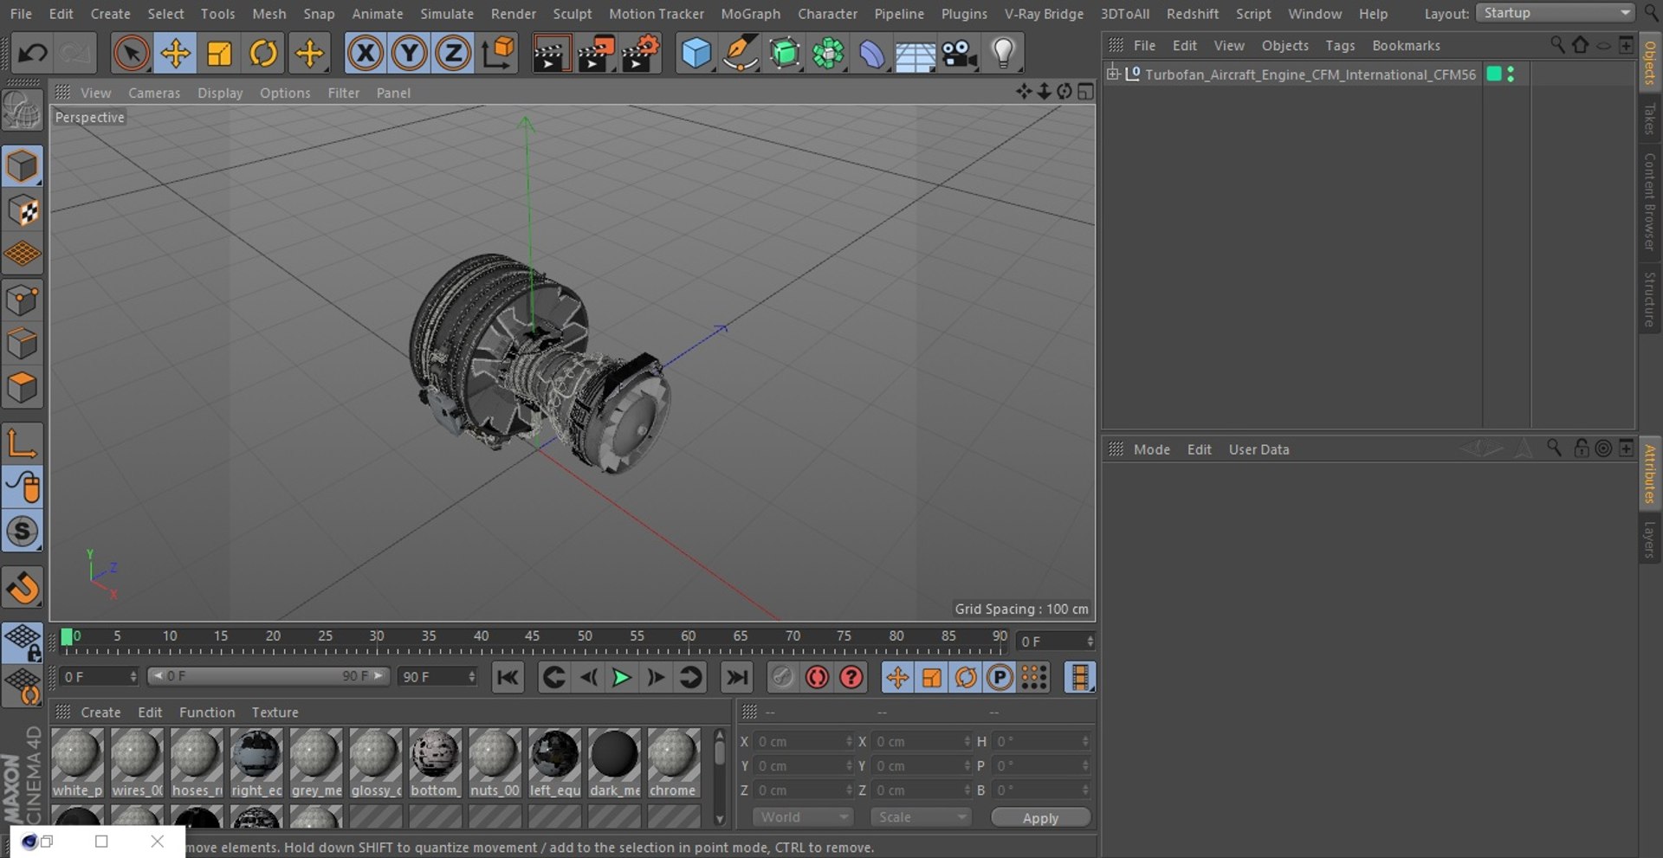The width and height of the screenshot is (1663, 858).
Task: Select the Move tool
Action: (x=175, y=54)
